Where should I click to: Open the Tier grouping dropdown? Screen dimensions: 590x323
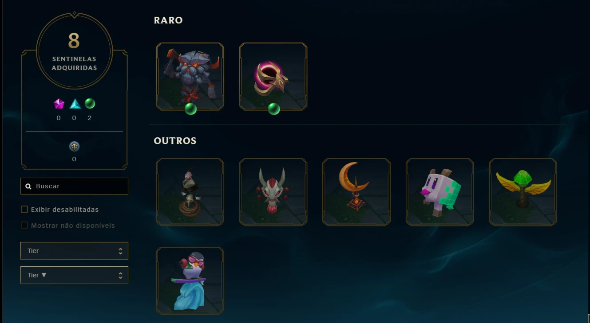point(74,251)
